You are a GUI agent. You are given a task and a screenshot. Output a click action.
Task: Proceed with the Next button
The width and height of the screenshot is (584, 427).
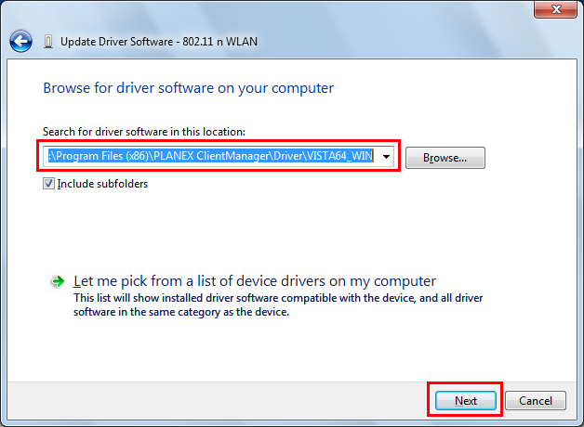466,401
